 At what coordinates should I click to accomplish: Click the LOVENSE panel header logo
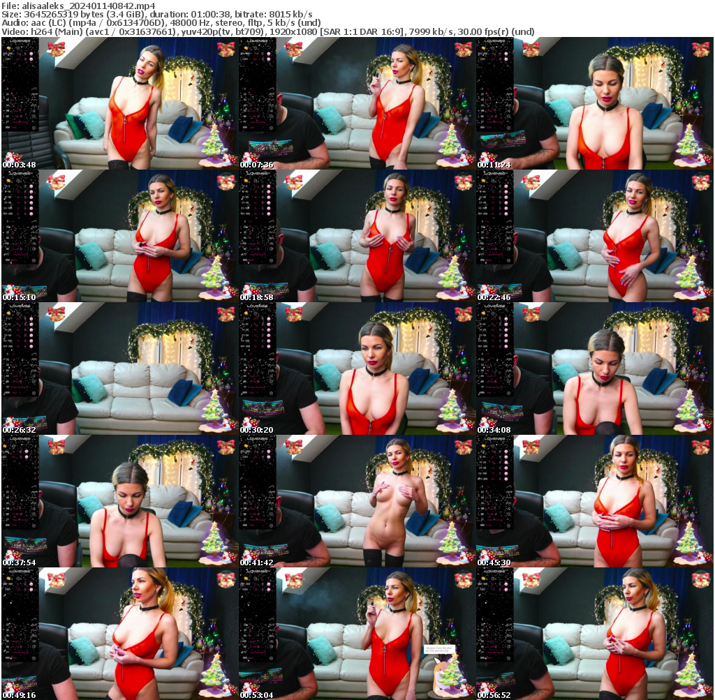pyautogui.click(x=20, y=40)
